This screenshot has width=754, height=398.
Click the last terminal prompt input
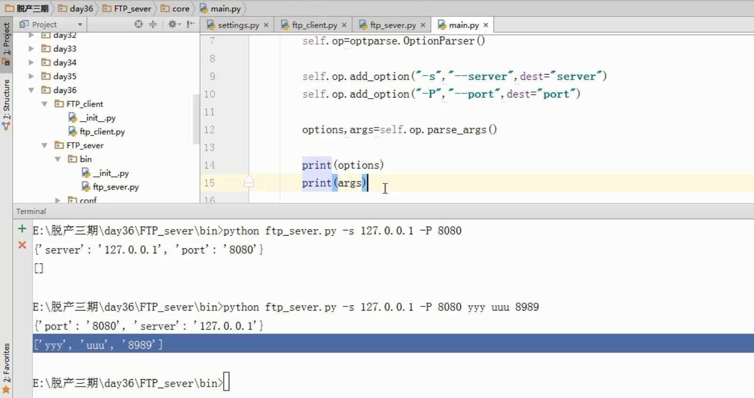point(226,382)
